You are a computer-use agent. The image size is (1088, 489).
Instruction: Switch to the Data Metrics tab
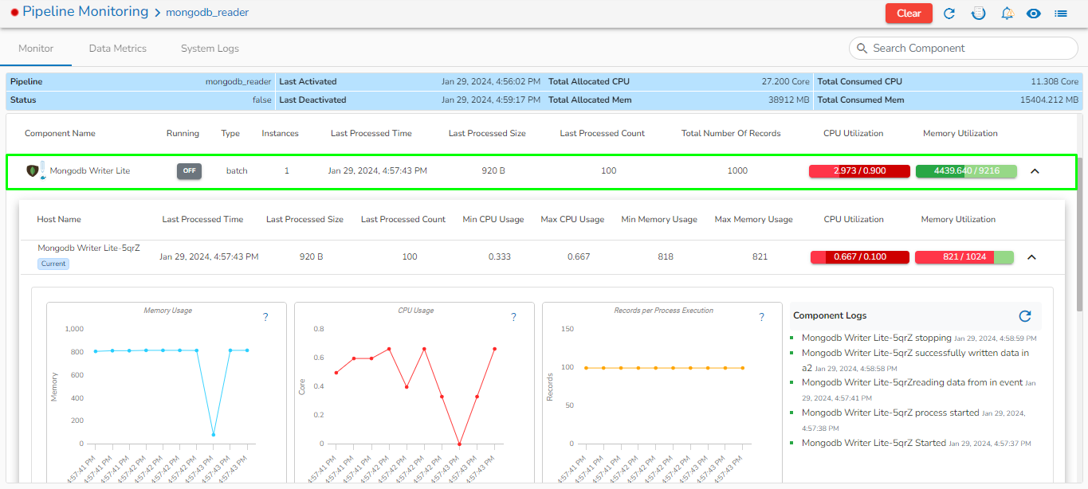[118, 49]
